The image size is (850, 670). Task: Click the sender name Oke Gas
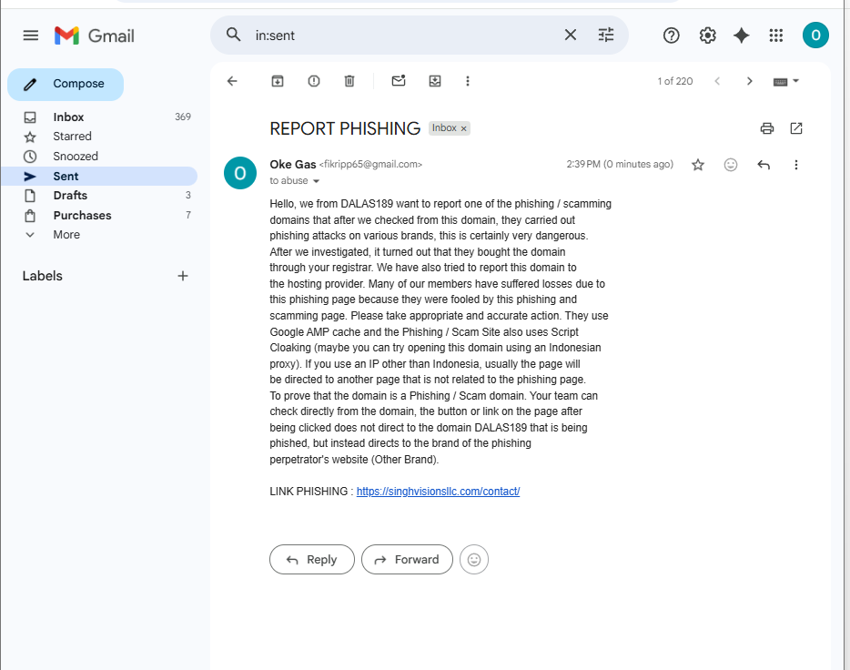(293, 164)
